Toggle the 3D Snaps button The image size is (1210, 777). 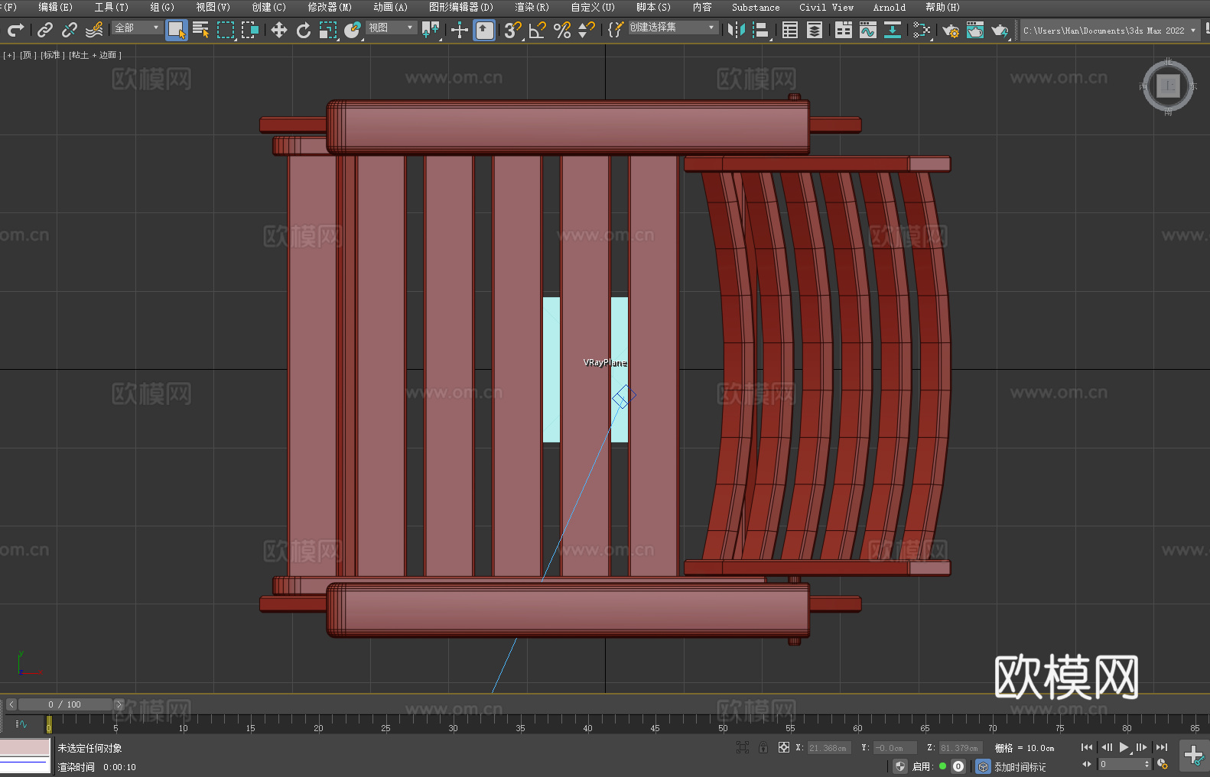(513, 30)
